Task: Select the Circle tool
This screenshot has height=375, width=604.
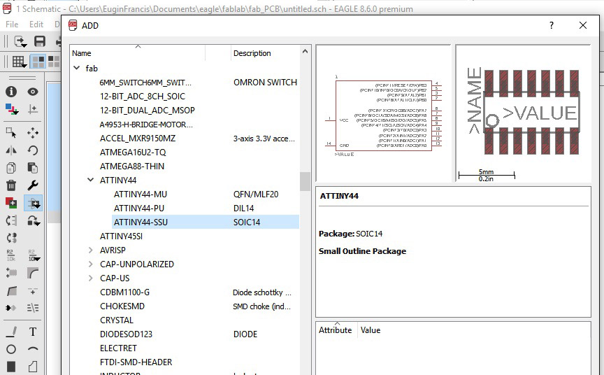Action: click(11, 349)
